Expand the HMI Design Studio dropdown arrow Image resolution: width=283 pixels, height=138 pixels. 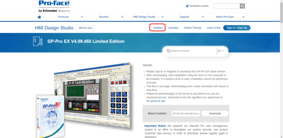(x=163, y=17)
